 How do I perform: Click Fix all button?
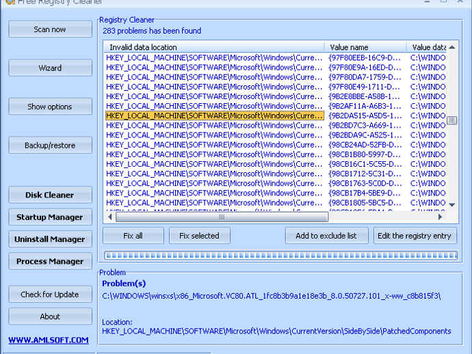point(133,236)
